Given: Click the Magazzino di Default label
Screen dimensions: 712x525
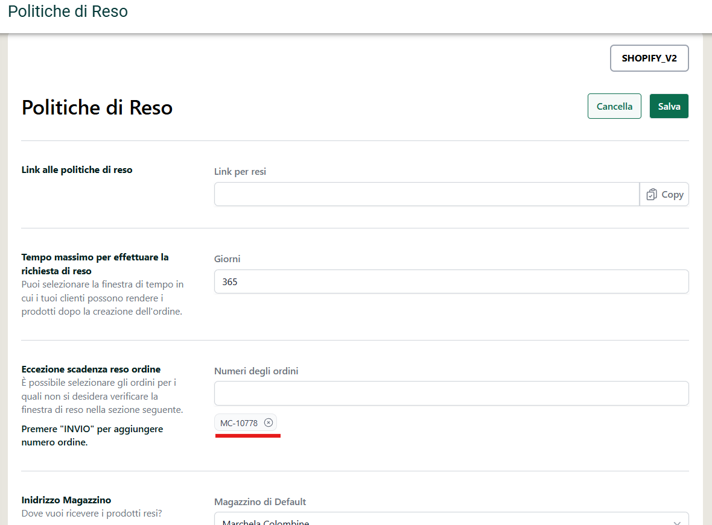Looking at the screenshot, I should pos(260,501).
